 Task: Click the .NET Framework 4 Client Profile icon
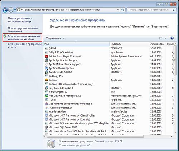click(x=47, y=115)
